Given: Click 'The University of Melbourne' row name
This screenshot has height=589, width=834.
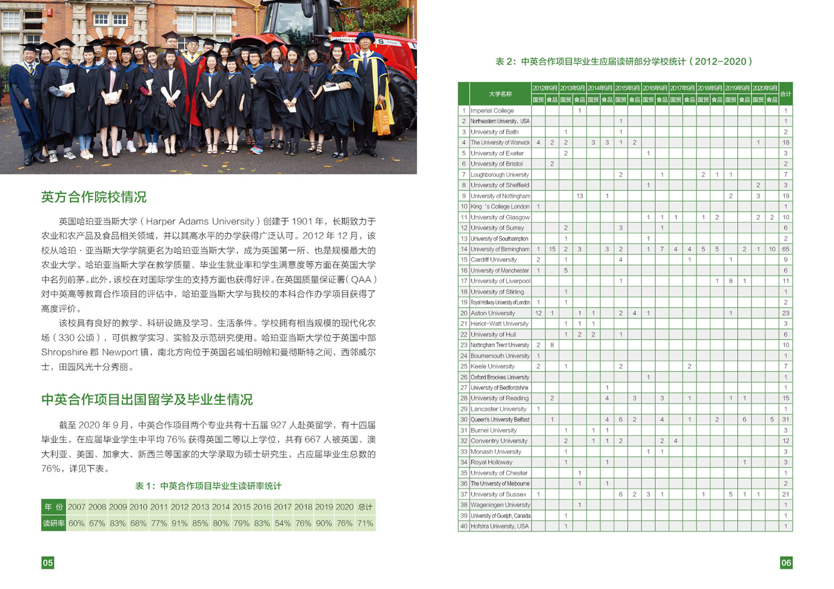Looking at the screenshot, I should point(500,484).
